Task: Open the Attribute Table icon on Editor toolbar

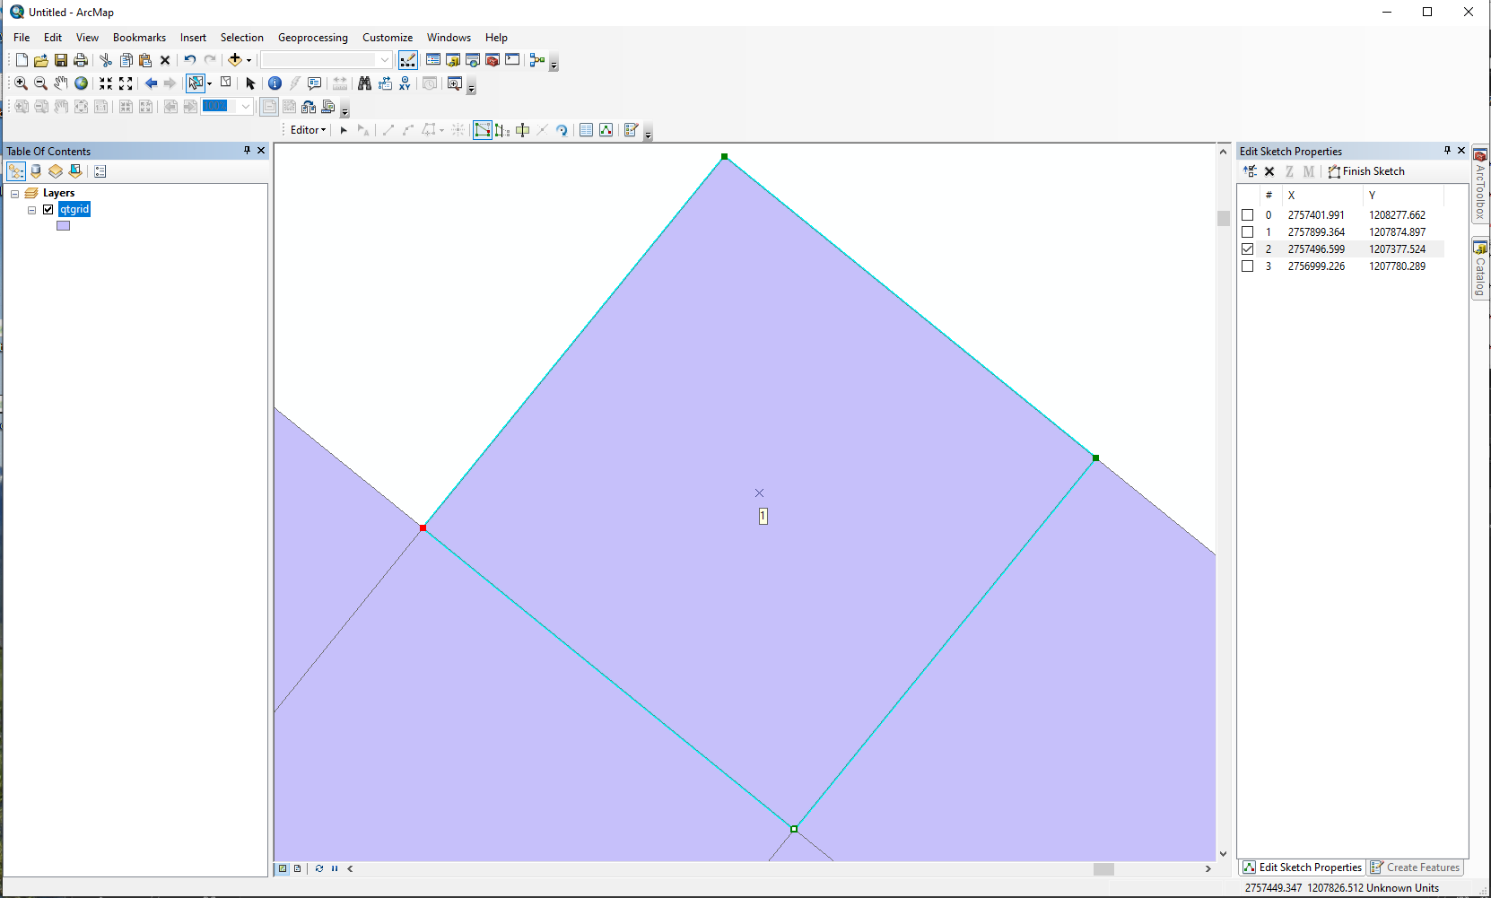Action: pyautogui.click(x=586, y=130)
